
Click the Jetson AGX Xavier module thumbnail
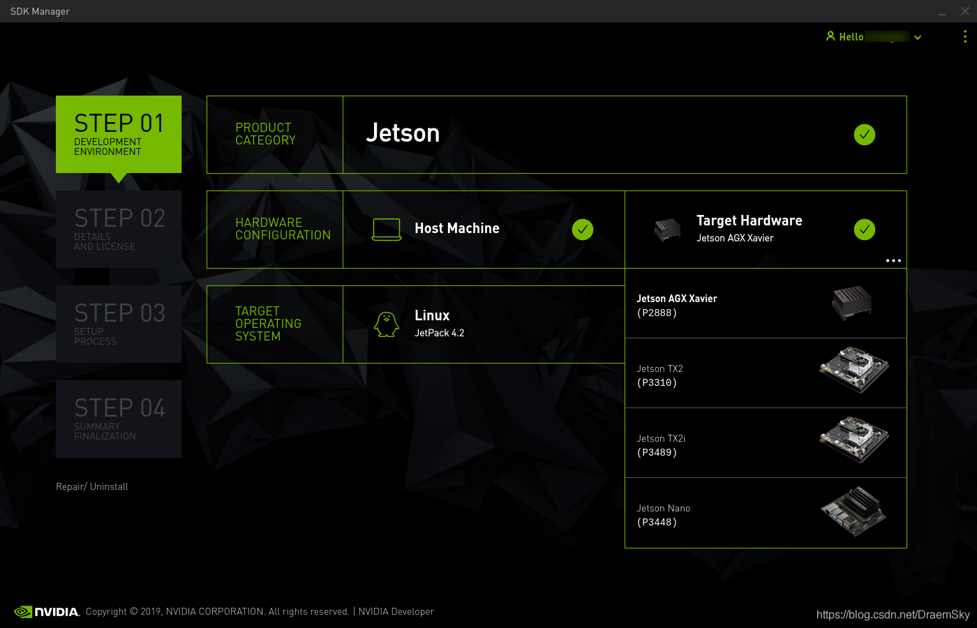click(852, 304)
